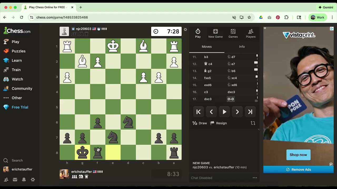Open erichstauffer profile in the sidebar
The image size is (337, 189).
click(18, 169)
